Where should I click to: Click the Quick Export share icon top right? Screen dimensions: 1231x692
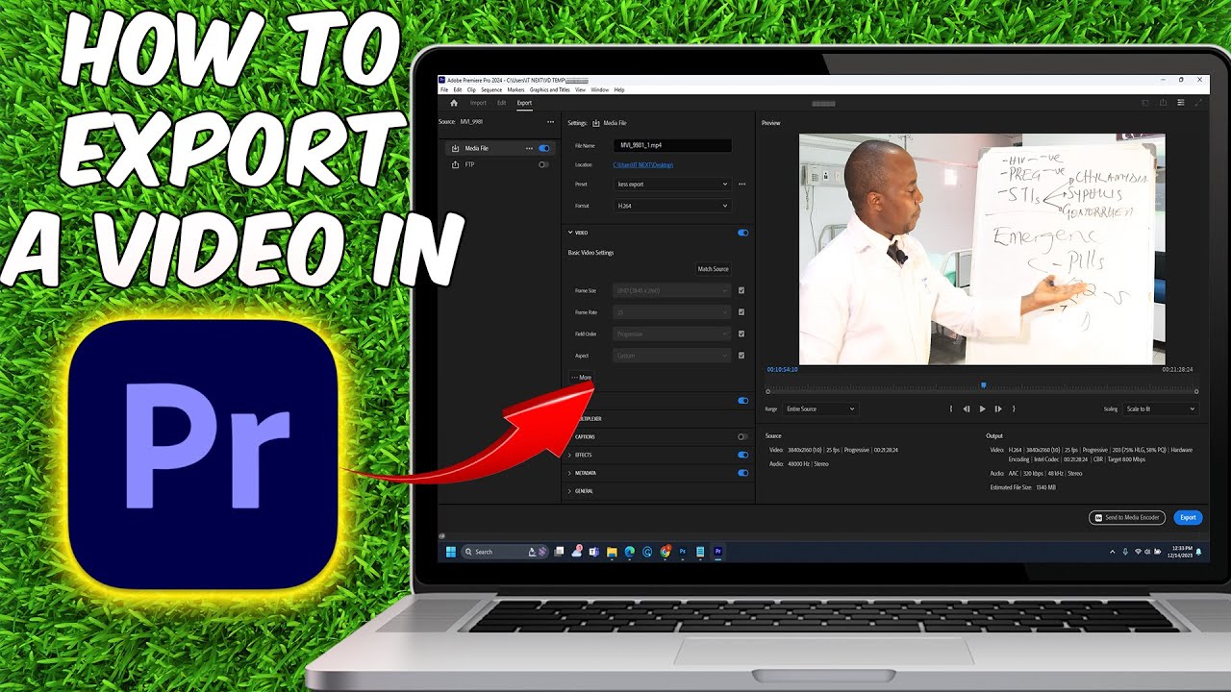[1163, 103]
